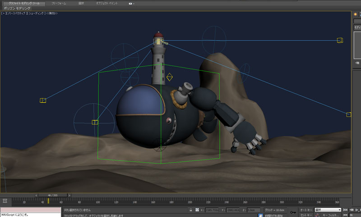This screenshot has height=217, width=361.
Task: Click the blue glass cockpit window of the submarine
Action: (x=140, y=100)
